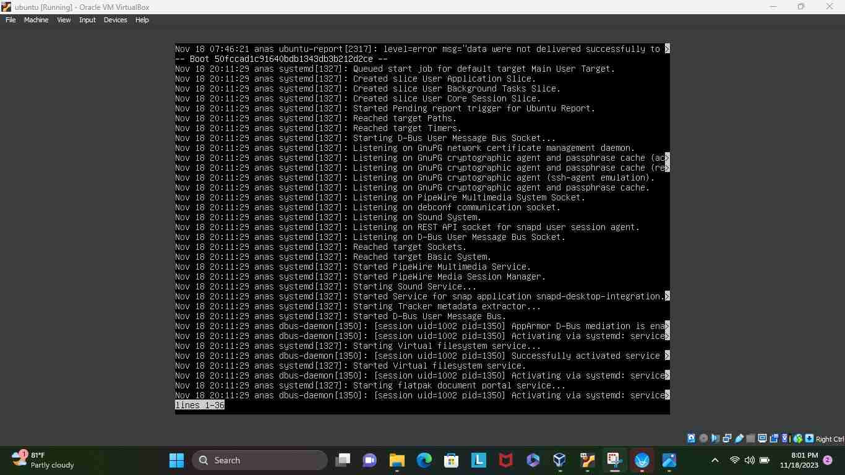Click the 'lines 1-36' pager status
The width and height of the screenshot is (845, 475).
pyautogui.click(x=200, y=405)
